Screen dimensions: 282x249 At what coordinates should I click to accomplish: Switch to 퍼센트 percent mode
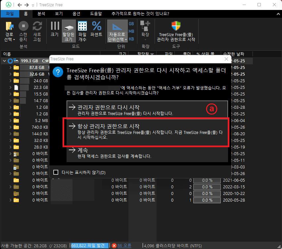[96, 29]
